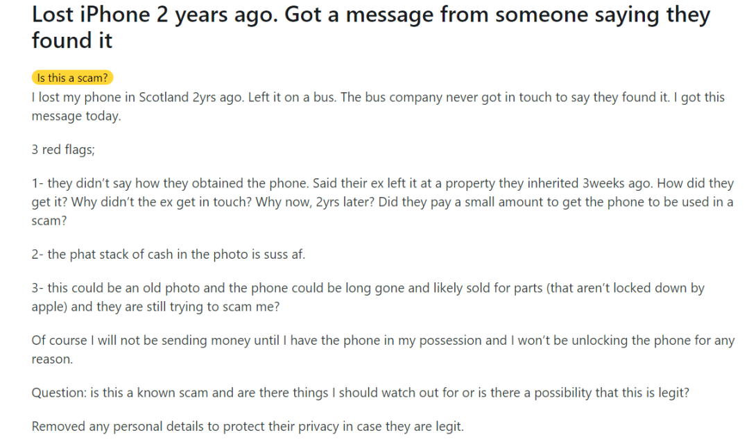
Task: Click the lone word "reason."
Action: pyautogui.click(x=52, y=359)
